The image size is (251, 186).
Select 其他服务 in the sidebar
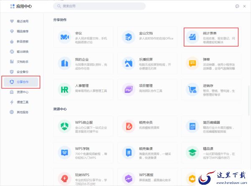[x=20, y=112]
